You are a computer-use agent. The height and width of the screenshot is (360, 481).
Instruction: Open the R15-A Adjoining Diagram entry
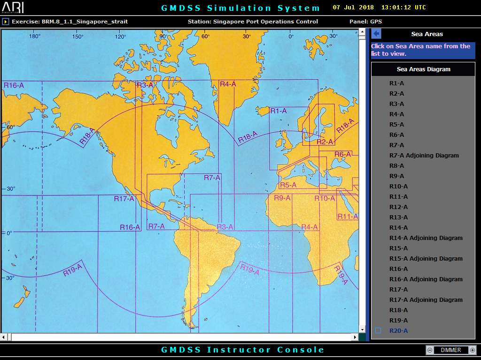[426, 258]
